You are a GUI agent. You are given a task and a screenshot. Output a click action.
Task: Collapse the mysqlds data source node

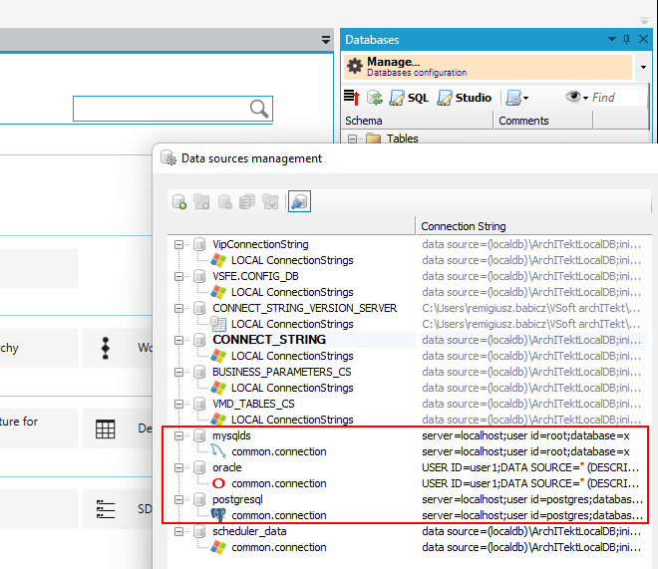(179, 435)
